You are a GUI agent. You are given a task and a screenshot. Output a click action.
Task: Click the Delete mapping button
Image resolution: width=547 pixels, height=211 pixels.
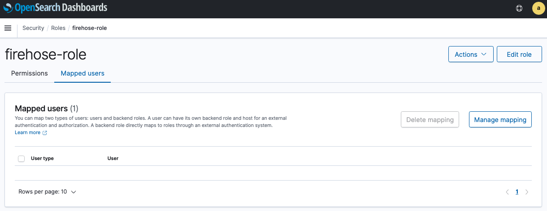tap(430, 119)
